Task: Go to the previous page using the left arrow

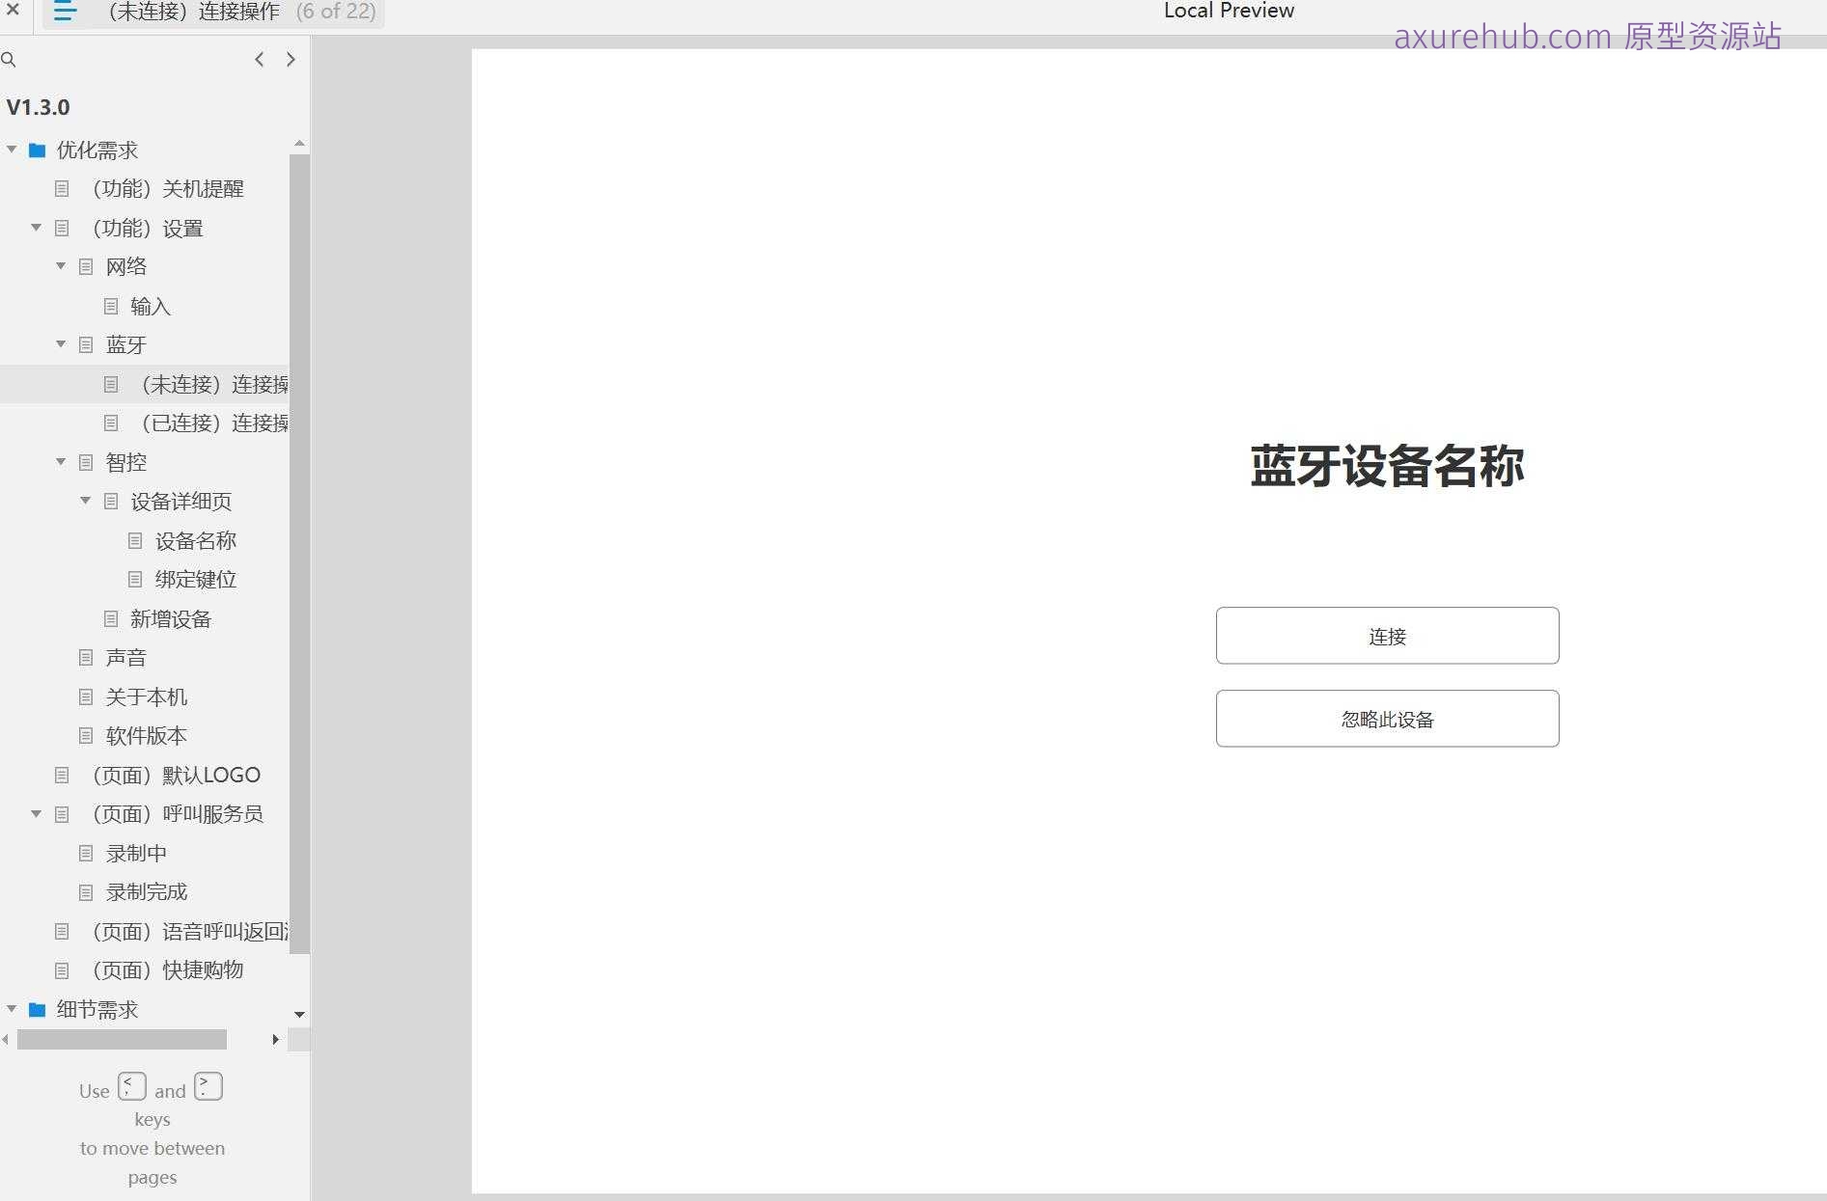Action: 259,59
